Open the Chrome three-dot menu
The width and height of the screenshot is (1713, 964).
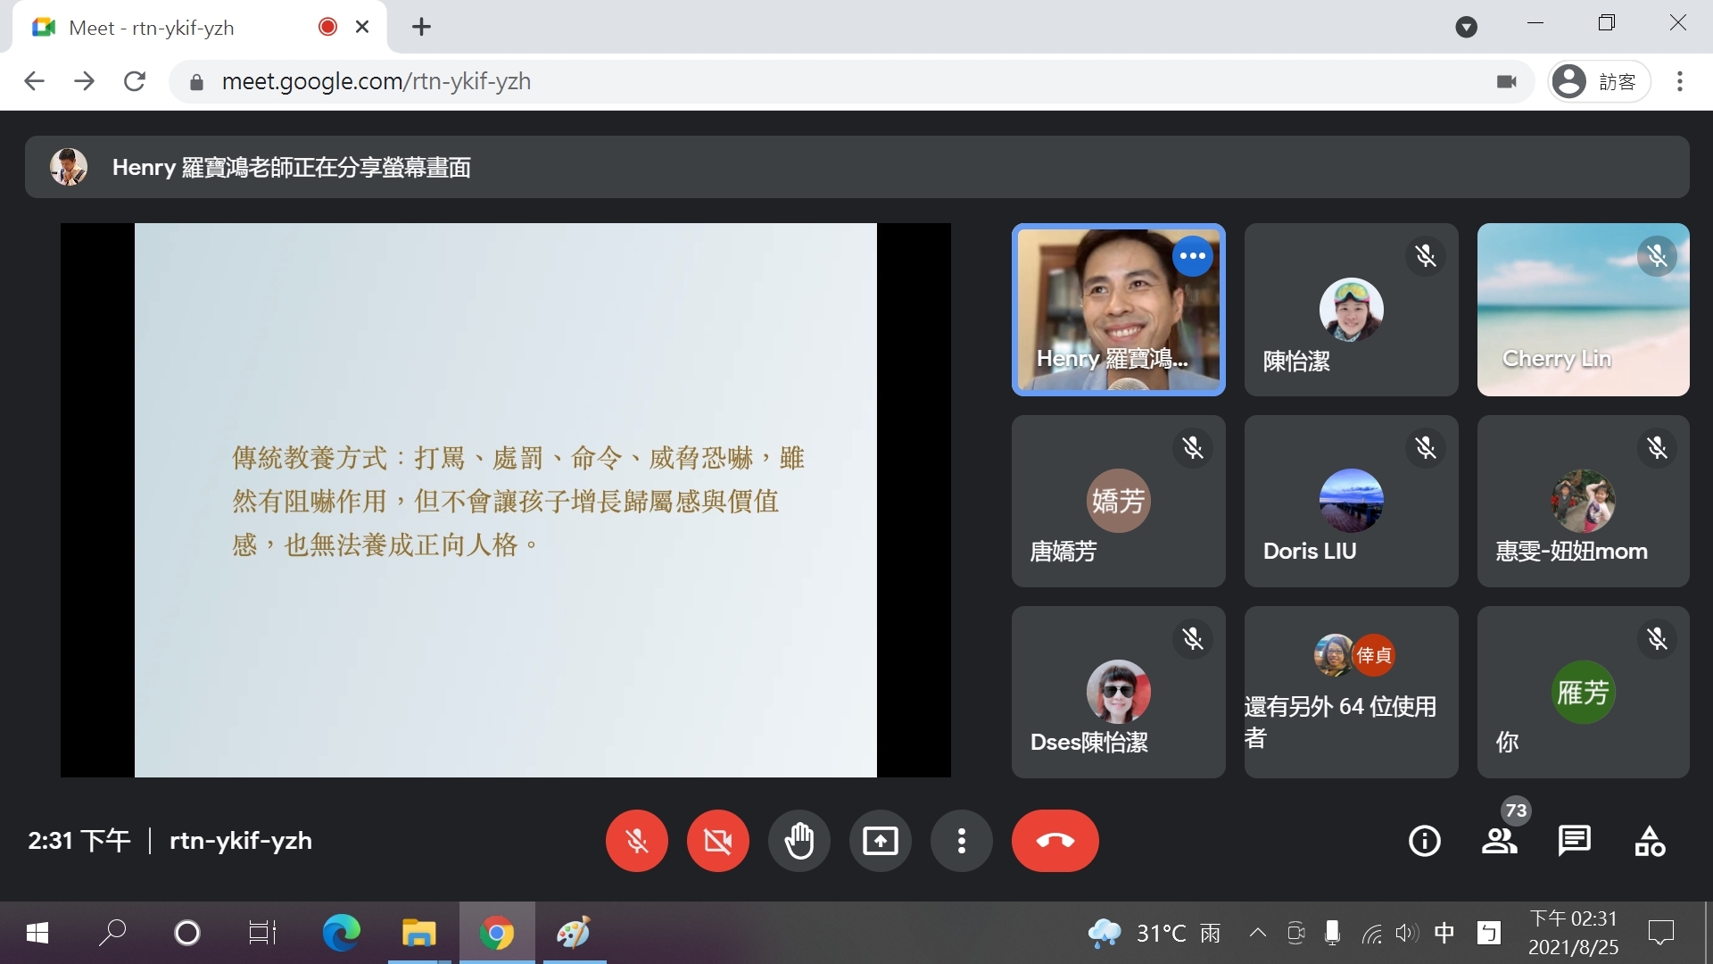click(x=1679, y=81)
